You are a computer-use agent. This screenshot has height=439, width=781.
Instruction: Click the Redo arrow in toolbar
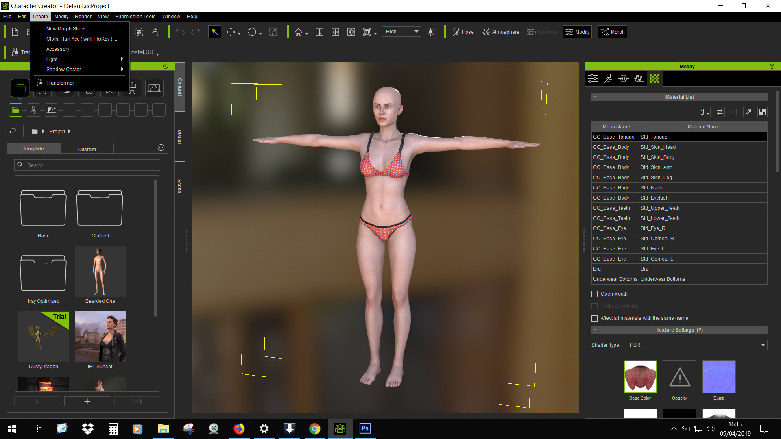196,32
